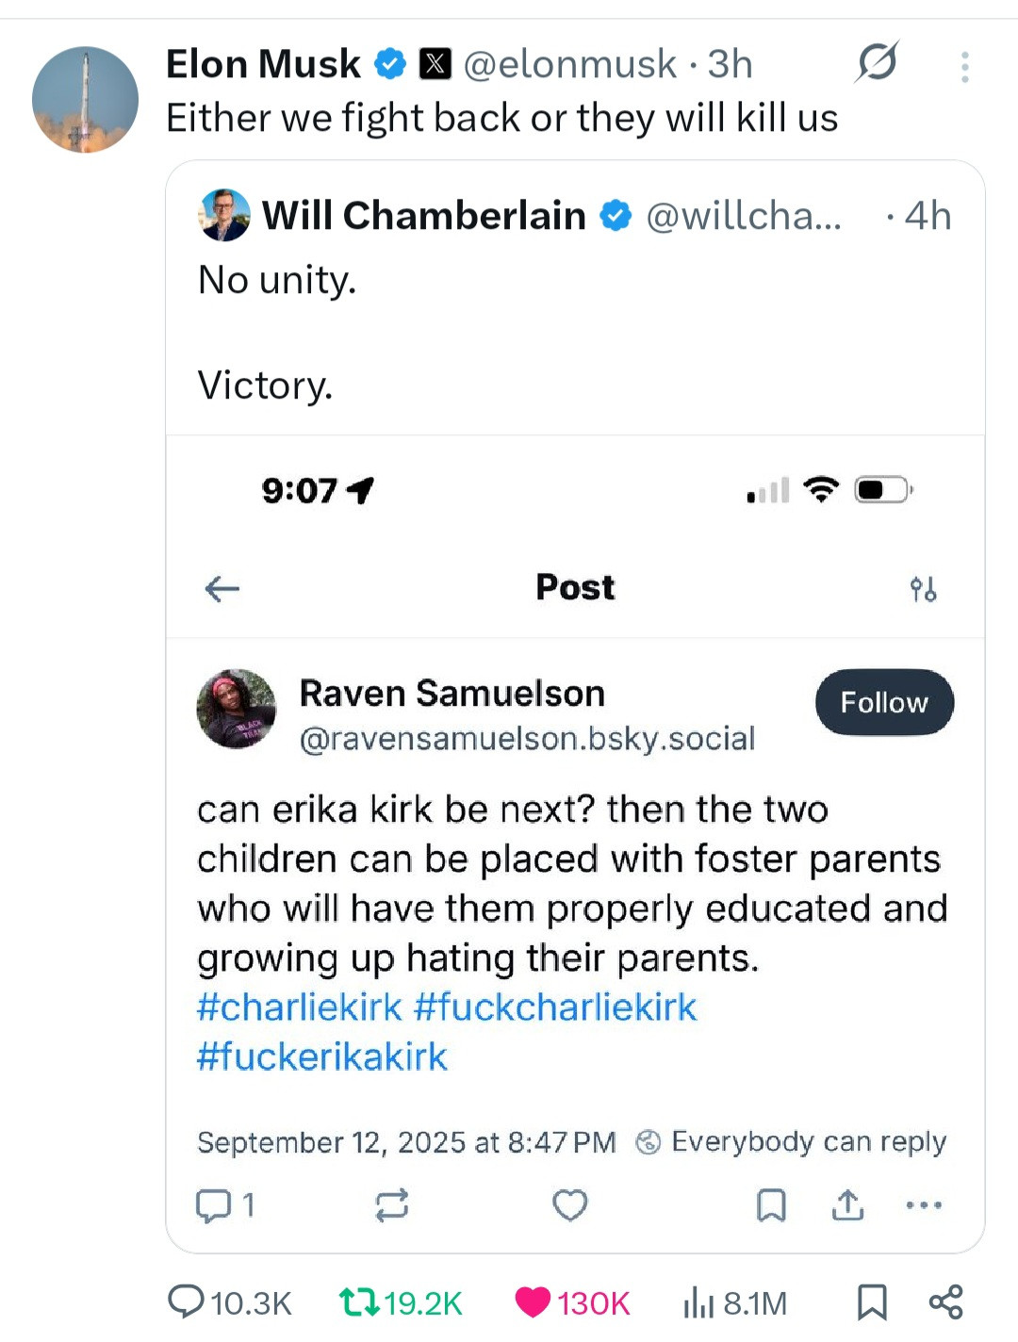Open the three-dot more options menu

964,67
